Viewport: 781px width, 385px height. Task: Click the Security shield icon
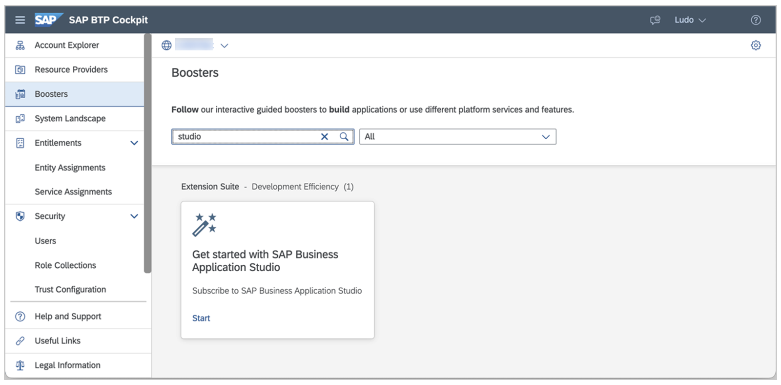20,216
